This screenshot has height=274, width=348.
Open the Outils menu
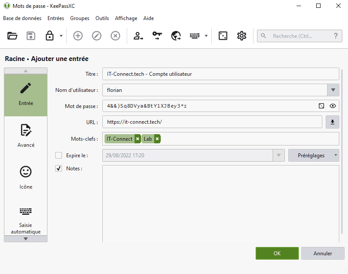click(x=102, y=18)
